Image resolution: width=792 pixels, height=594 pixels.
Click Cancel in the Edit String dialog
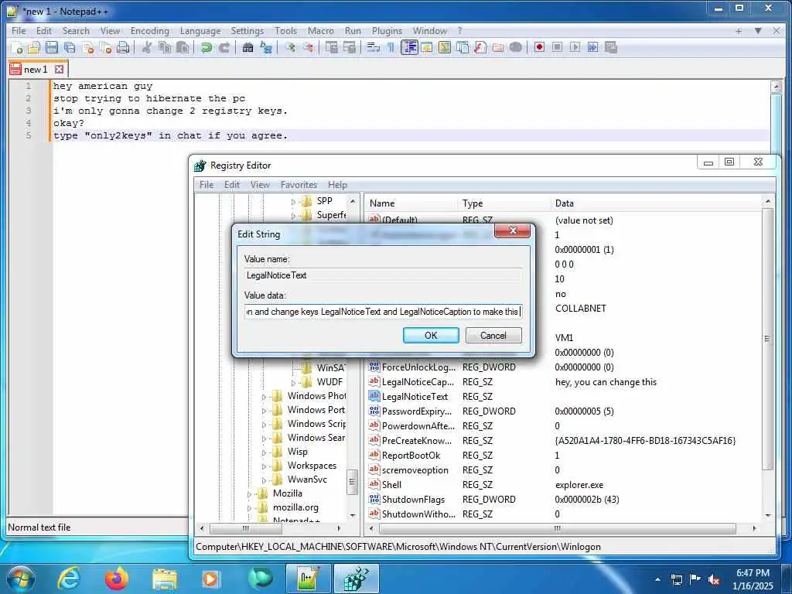click(493, 336)
